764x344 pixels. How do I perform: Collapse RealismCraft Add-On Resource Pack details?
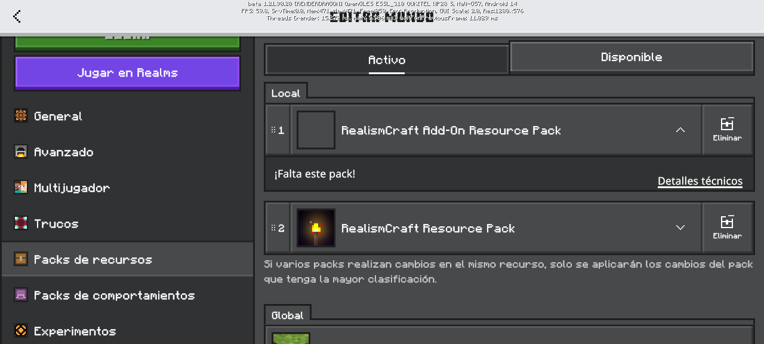pos(680,130)
